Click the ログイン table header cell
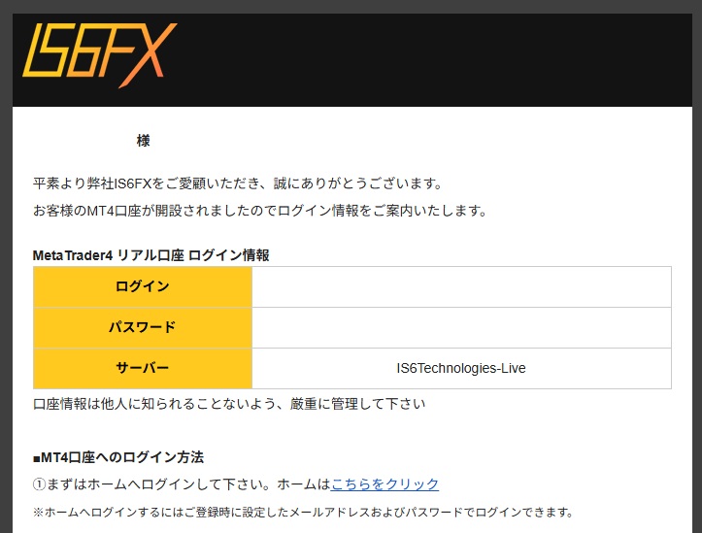 click(x=143, y=286)
